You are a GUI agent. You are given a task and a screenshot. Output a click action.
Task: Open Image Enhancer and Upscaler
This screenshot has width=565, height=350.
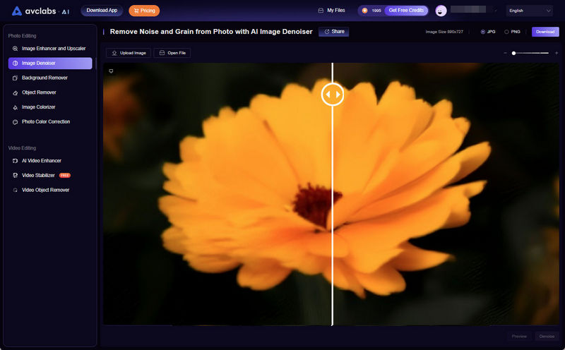pos(54,49)
